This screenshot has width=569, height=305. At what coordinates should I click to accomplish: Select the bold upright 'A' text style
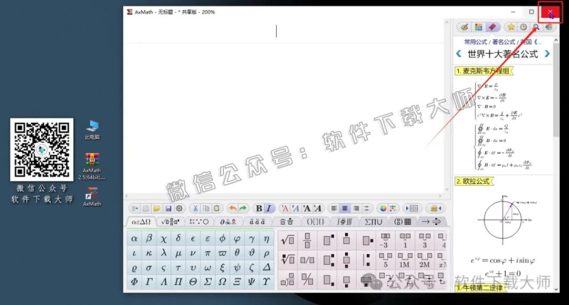[307, 209]
